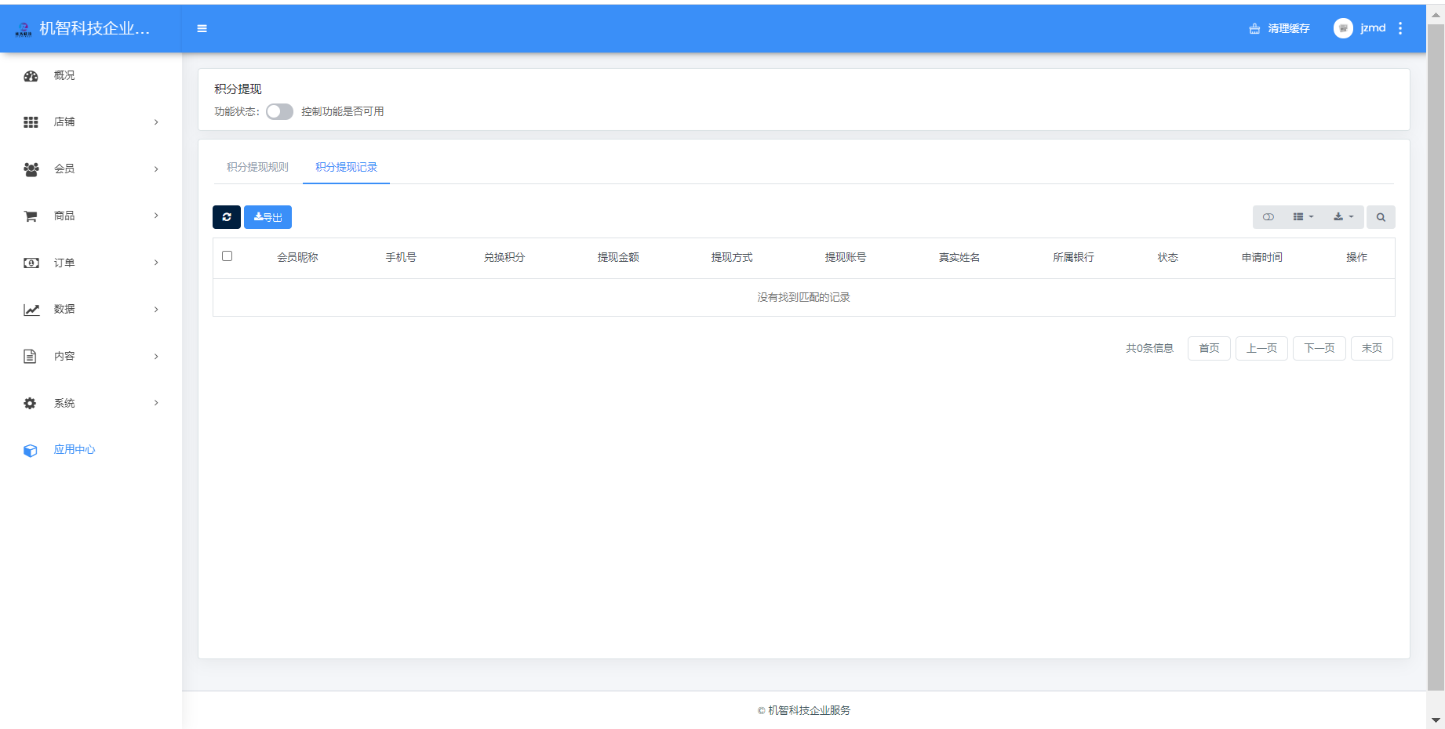Click the 清理缓存 link in header
Image resolution: width=1445 pixels, height=729 pixels.
coord(1279,28)
